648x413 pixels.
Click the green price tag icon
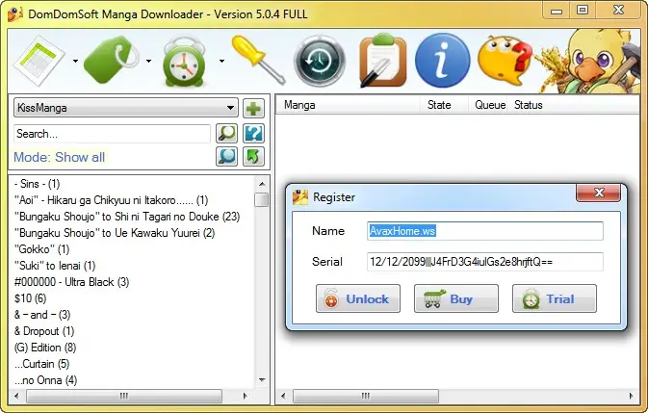pos(112,61)
